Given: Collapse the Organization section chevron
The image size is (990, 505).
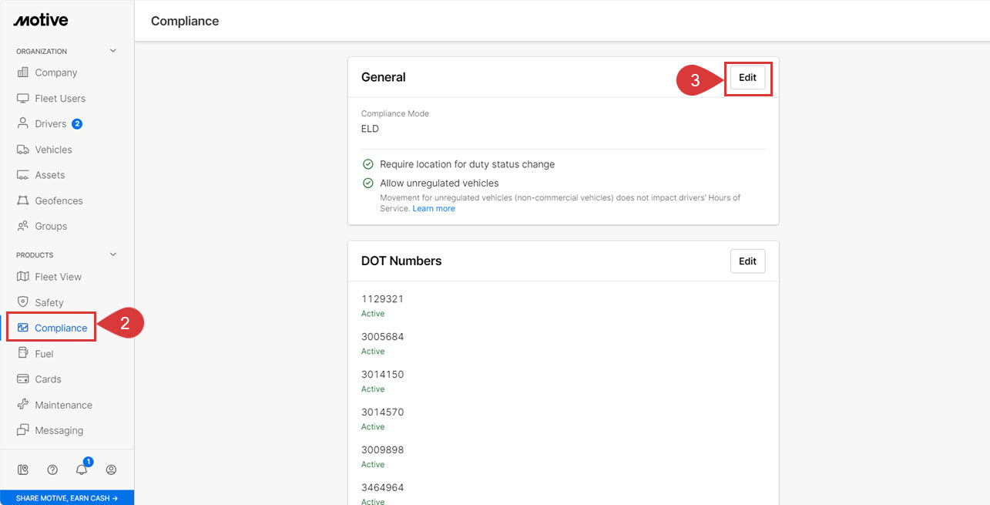Looking at the screenshot, I should pos(113,51).
